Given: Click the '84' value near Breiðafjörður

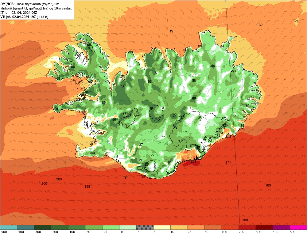Looking at the screenshot, I should click(87, 92).
